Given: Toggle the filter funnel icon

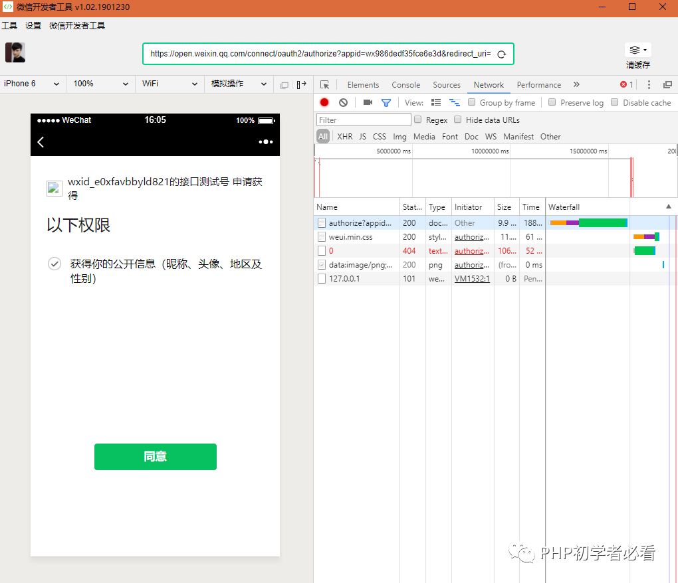Looking at the screenshot, I should [386, 103].
